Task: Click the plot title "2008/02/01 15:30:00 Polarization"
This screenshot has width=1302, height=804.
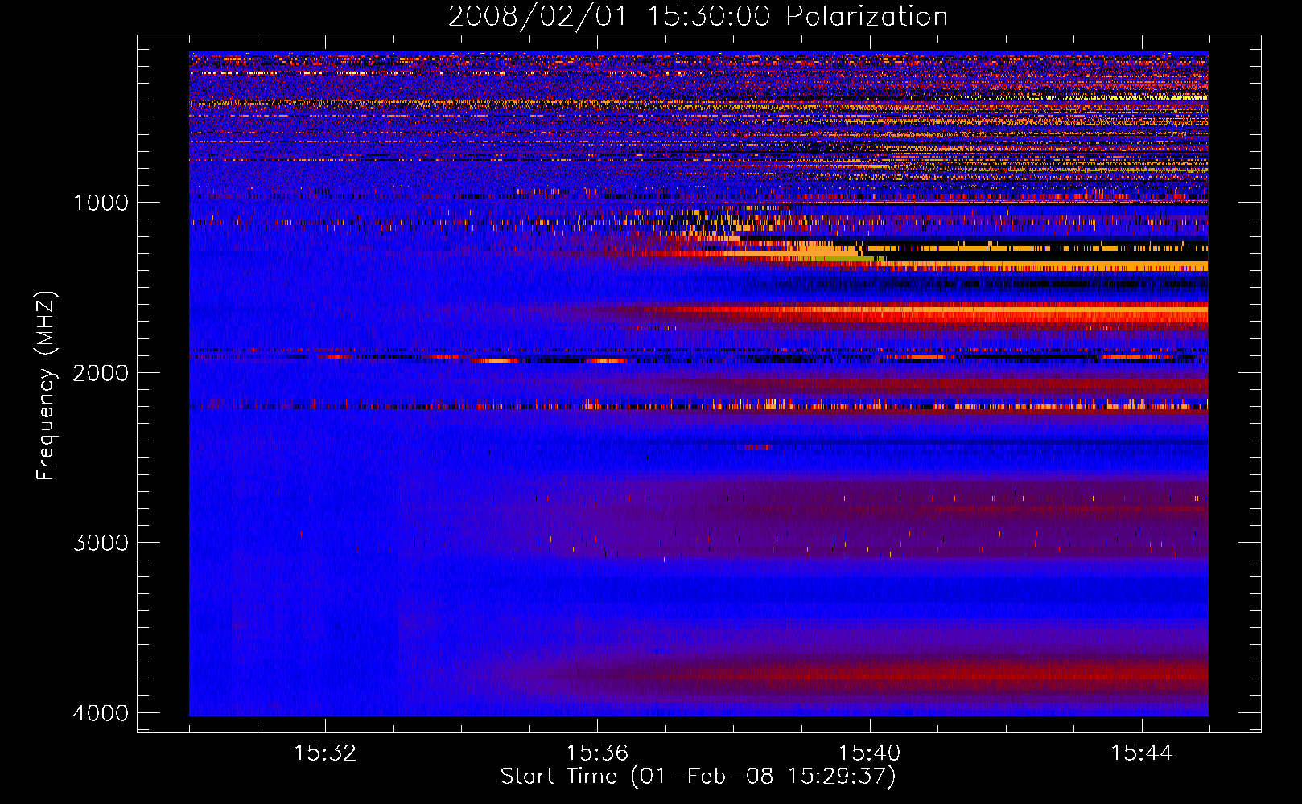Action: point(698,17)
